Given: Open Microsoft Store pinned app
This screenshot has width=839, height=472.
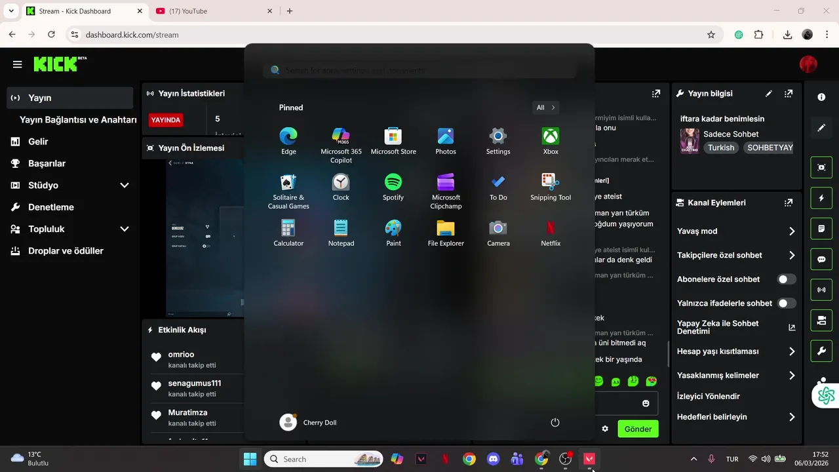Looking at the screenshot, I should point(393,142).
